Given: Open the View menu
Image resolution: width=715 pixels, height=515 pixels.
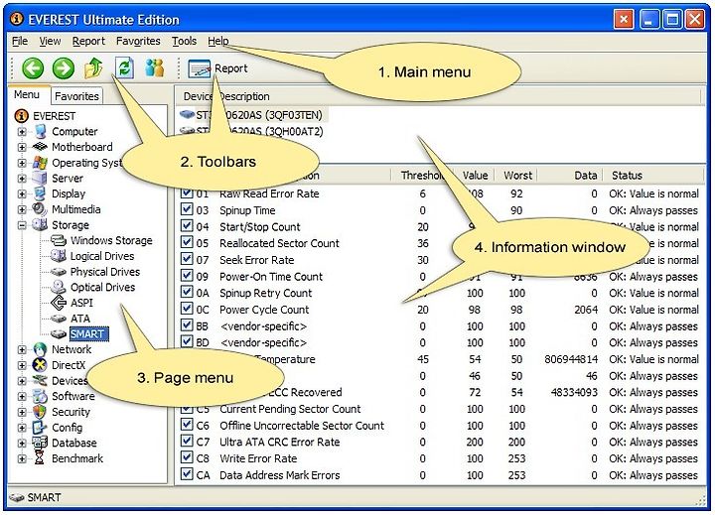Looking at the screenshot, I should point(50,41).
